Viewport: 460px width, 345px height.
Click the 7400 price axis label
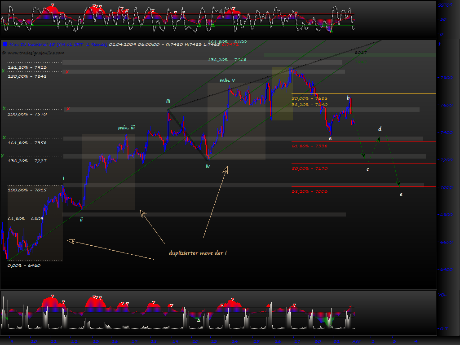[446, 133]
